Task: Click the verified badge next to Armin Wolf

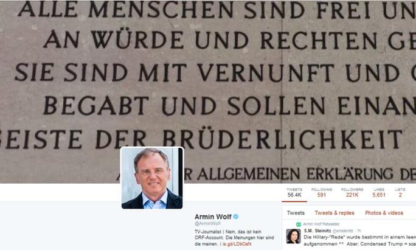Action: pos(235,217)
